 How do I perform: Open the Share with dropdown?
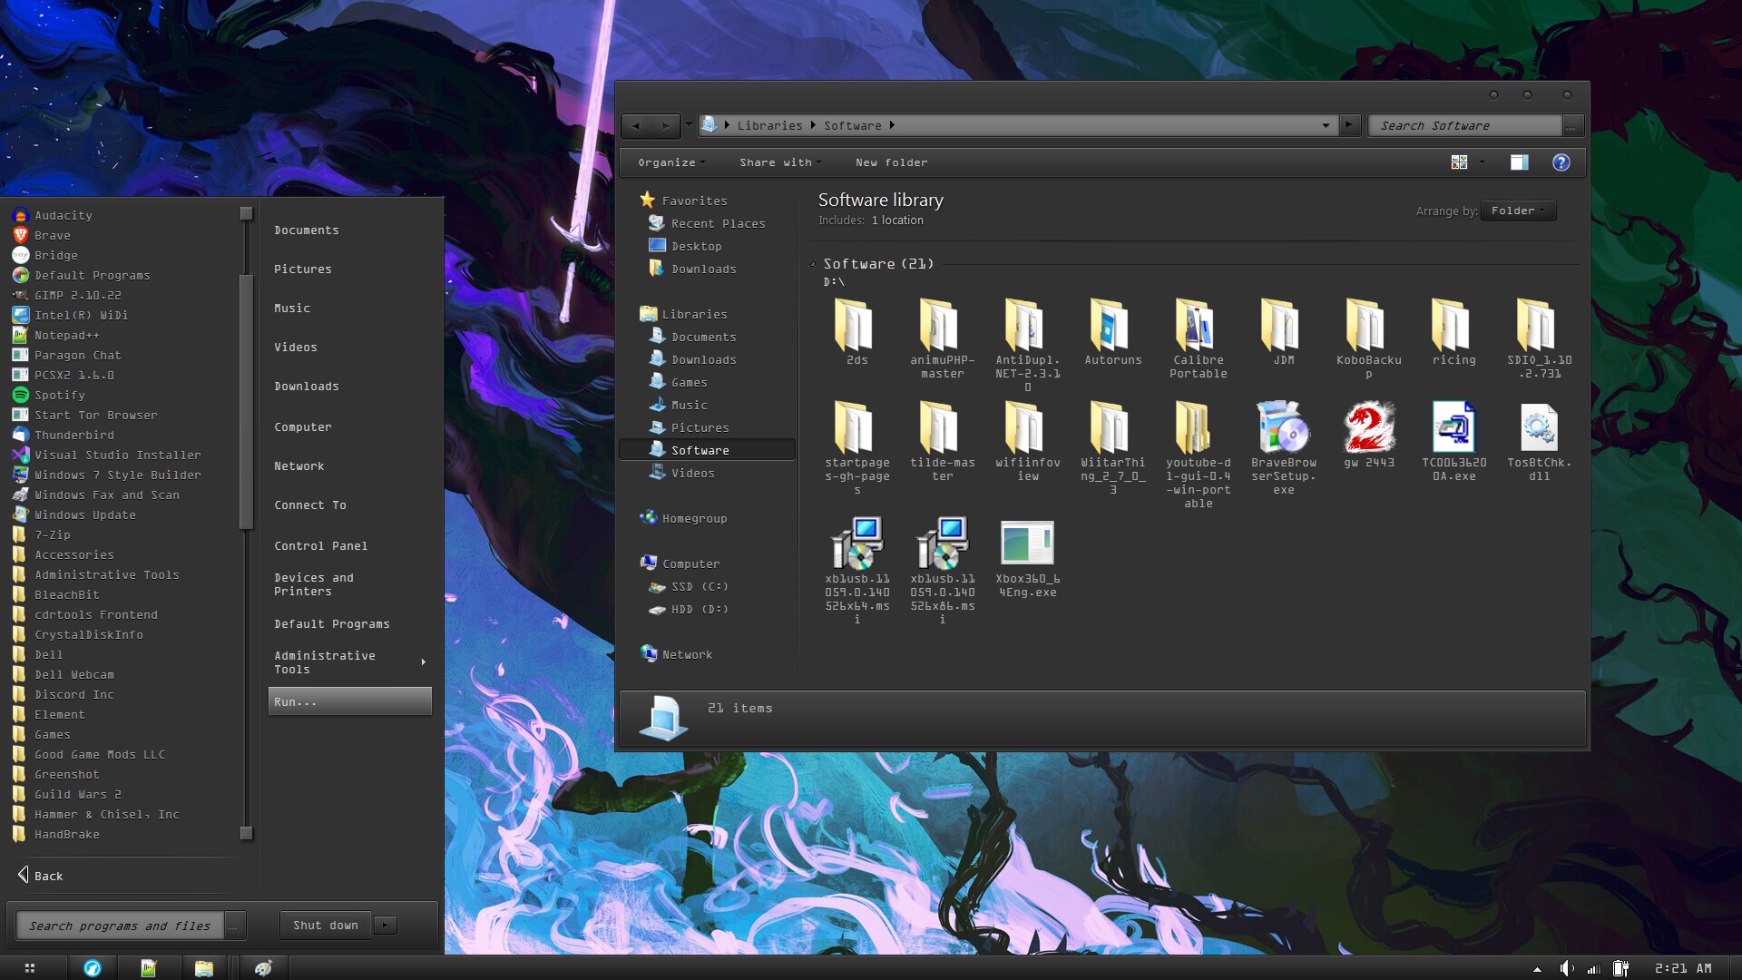click(x=780, y=162)
